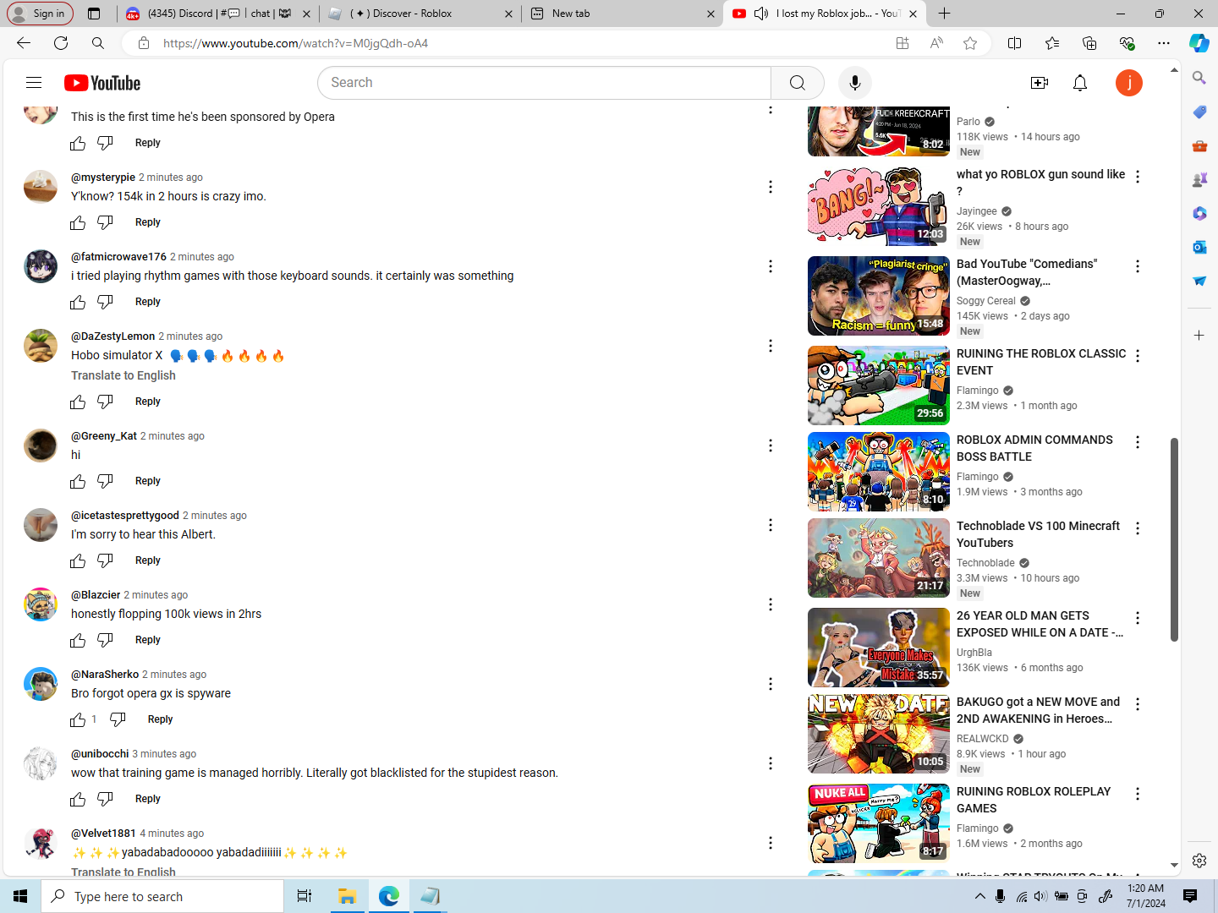Reply to @Greeny_Kat's comment

[148, 481]
